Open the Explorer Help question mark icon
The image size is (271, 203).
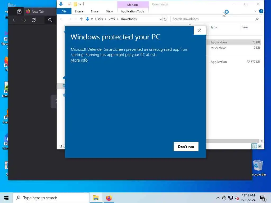[261, 11]
